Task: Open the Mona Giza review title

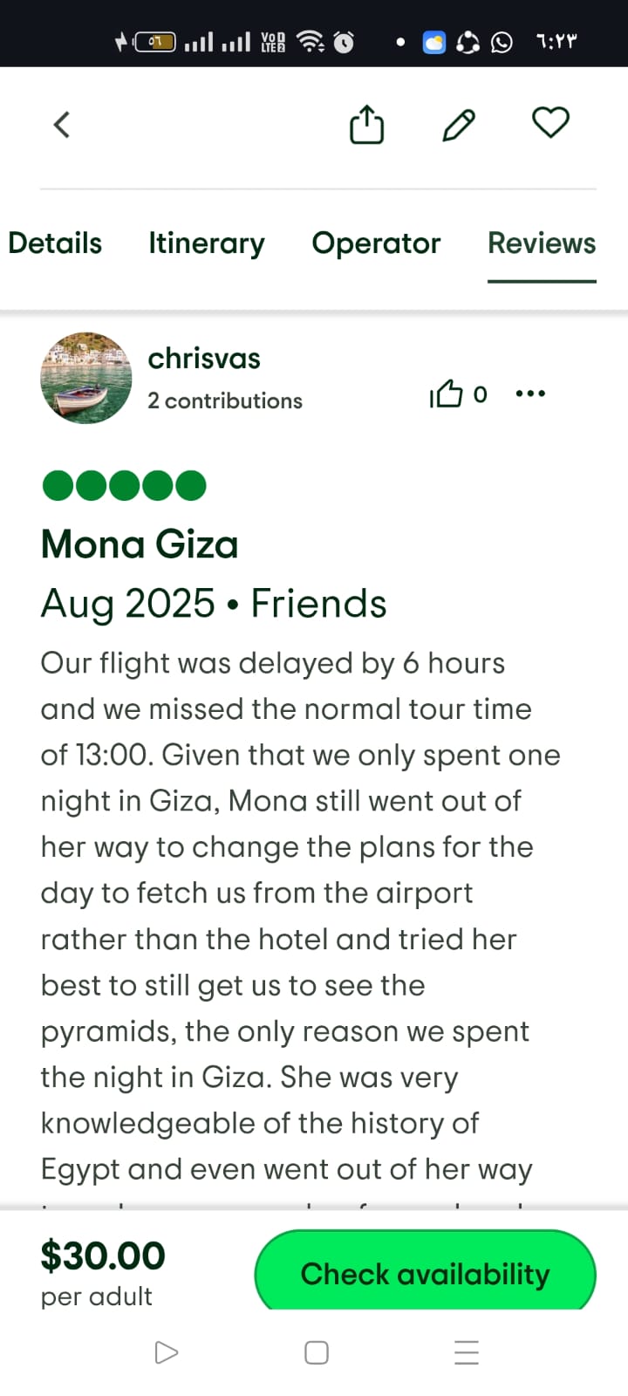Action: tap(140, 544)
